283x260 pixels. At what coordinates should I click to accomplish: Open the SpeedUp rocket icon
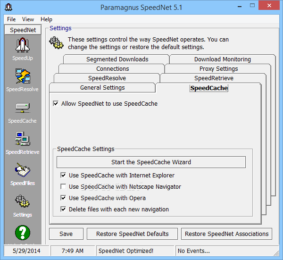tap(23, 45)
